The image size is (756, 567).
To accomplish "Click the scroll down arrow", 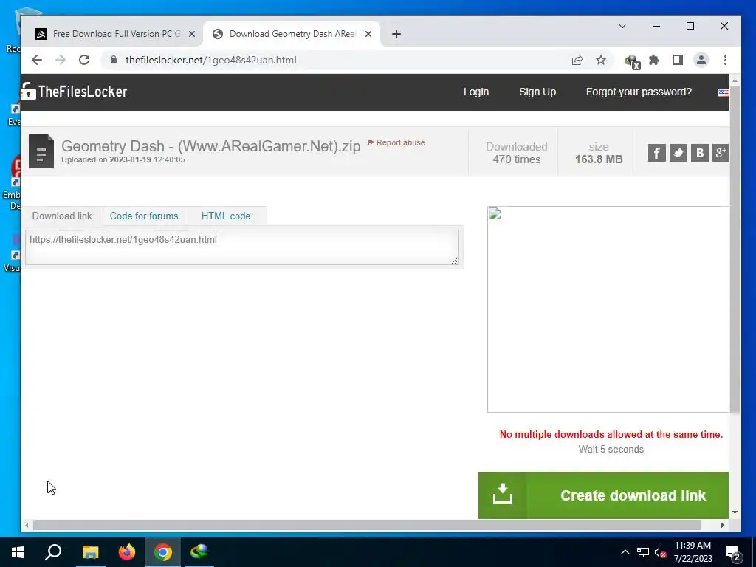I will pos(735,512).
